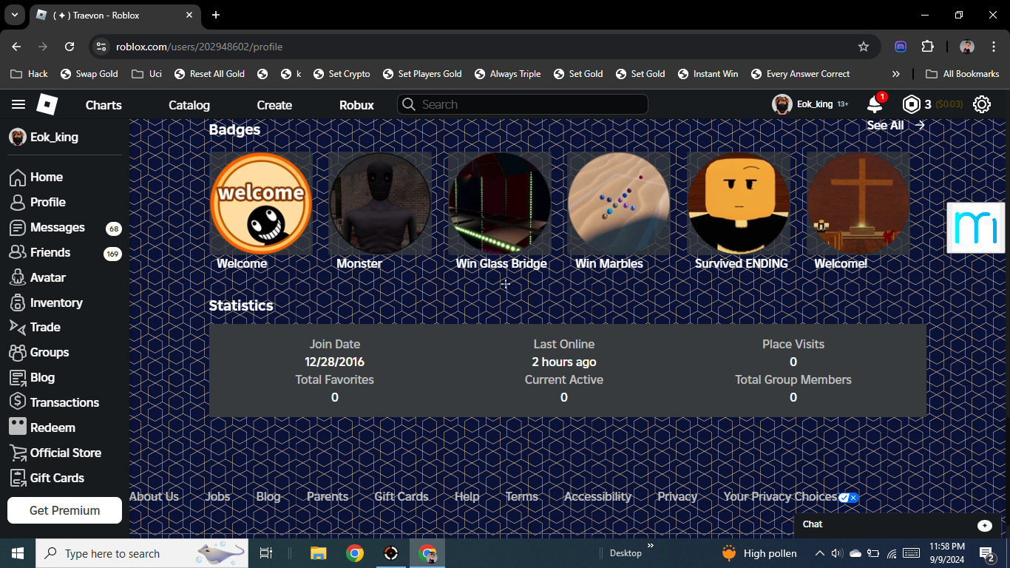Open the Accessibility footer link
This screenshot has height=568, width=1010.
click(x=597, y=496)
